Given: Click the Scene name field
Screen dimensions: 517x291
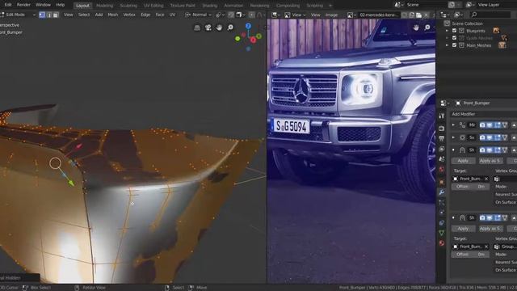Looking at the screenshot, I should click(425, 5).
